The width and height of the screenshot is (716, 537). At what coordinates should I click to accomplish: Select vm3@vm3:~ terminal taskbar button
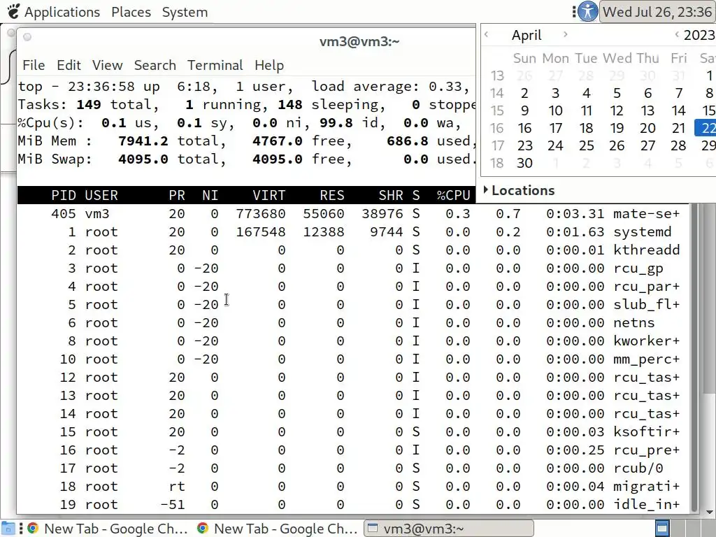(449, 529)
